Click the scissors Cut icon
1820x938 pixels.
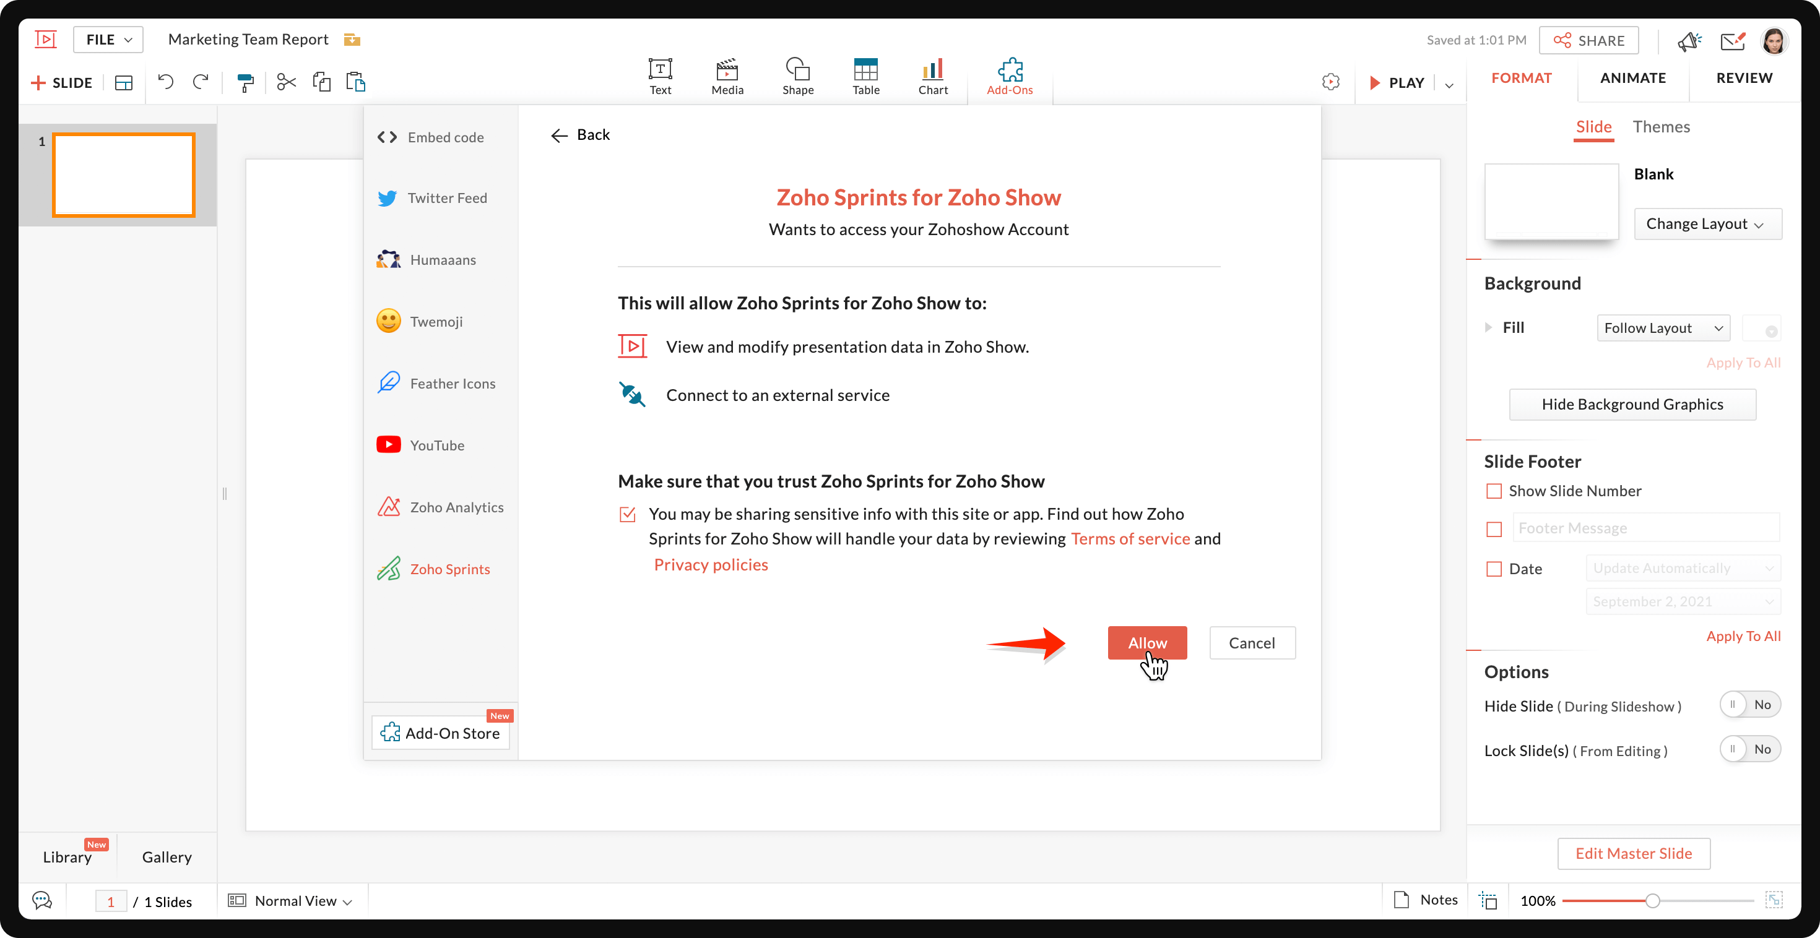tap(286, 82)
